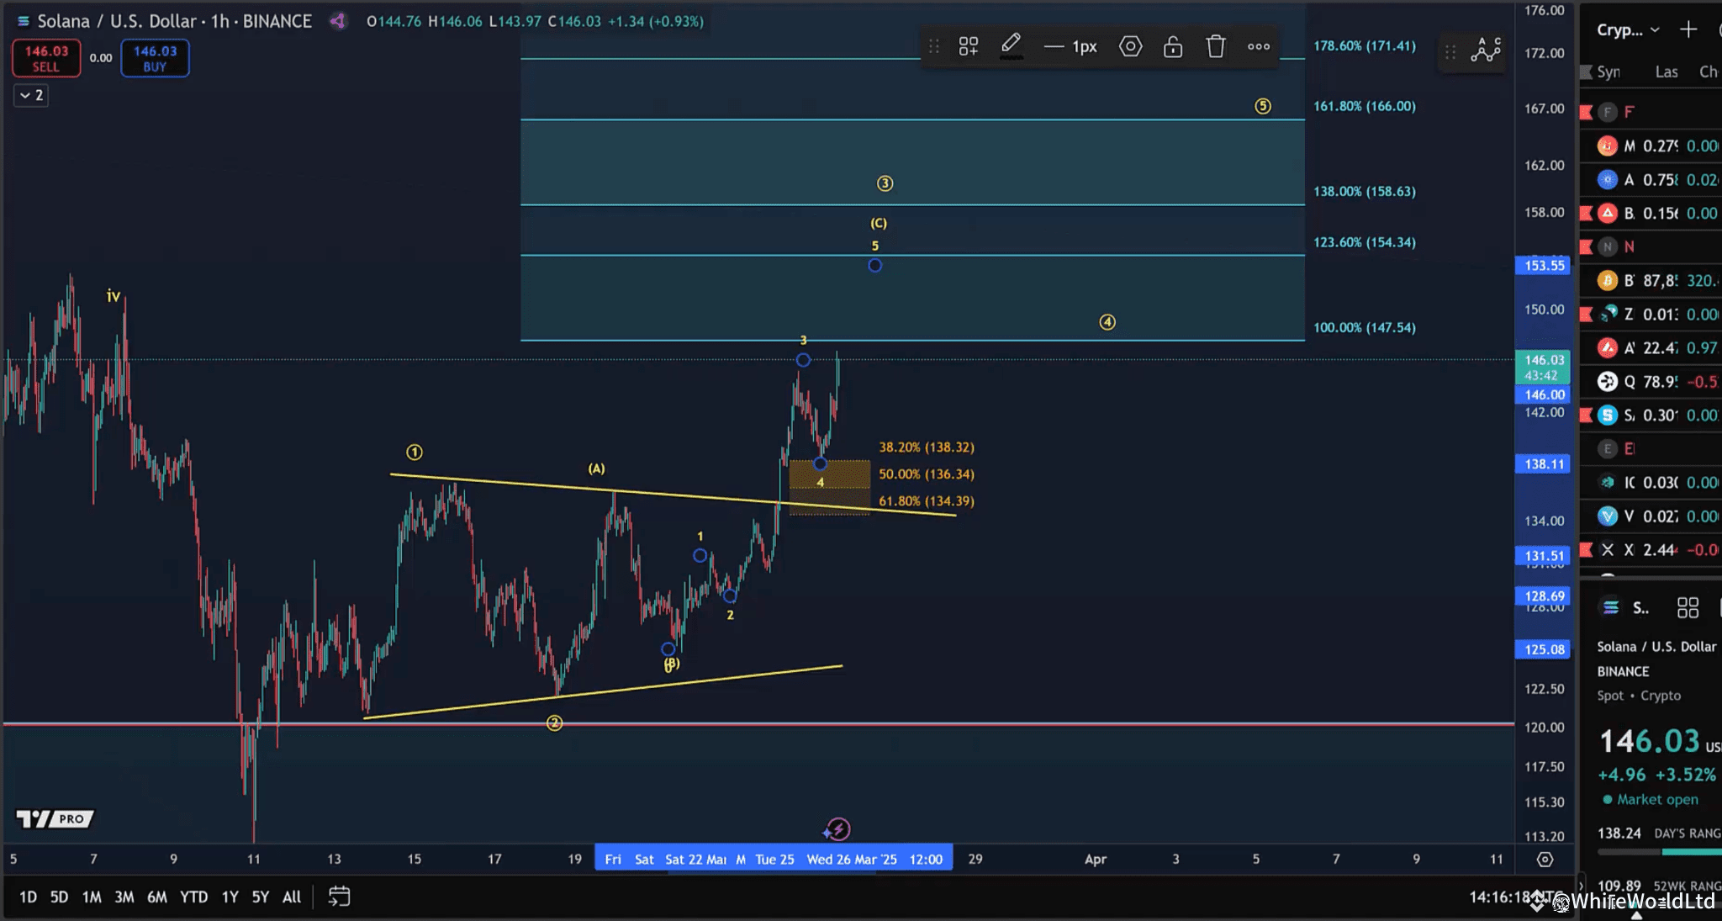Click the Solana logo in details panel

click(1610, 607)
